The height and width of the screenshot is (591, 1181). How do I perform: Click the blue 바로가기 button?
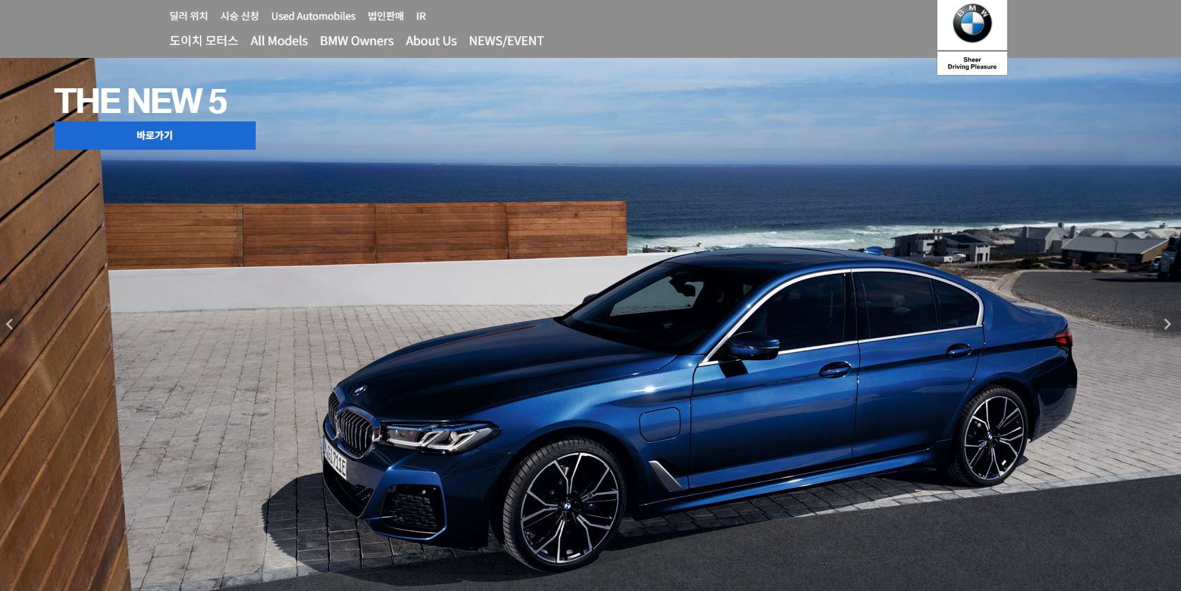click(x=155, y=135)
